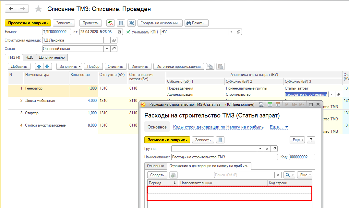
Task: Select the Генератор cell in the table
Action: coord(46,91)
